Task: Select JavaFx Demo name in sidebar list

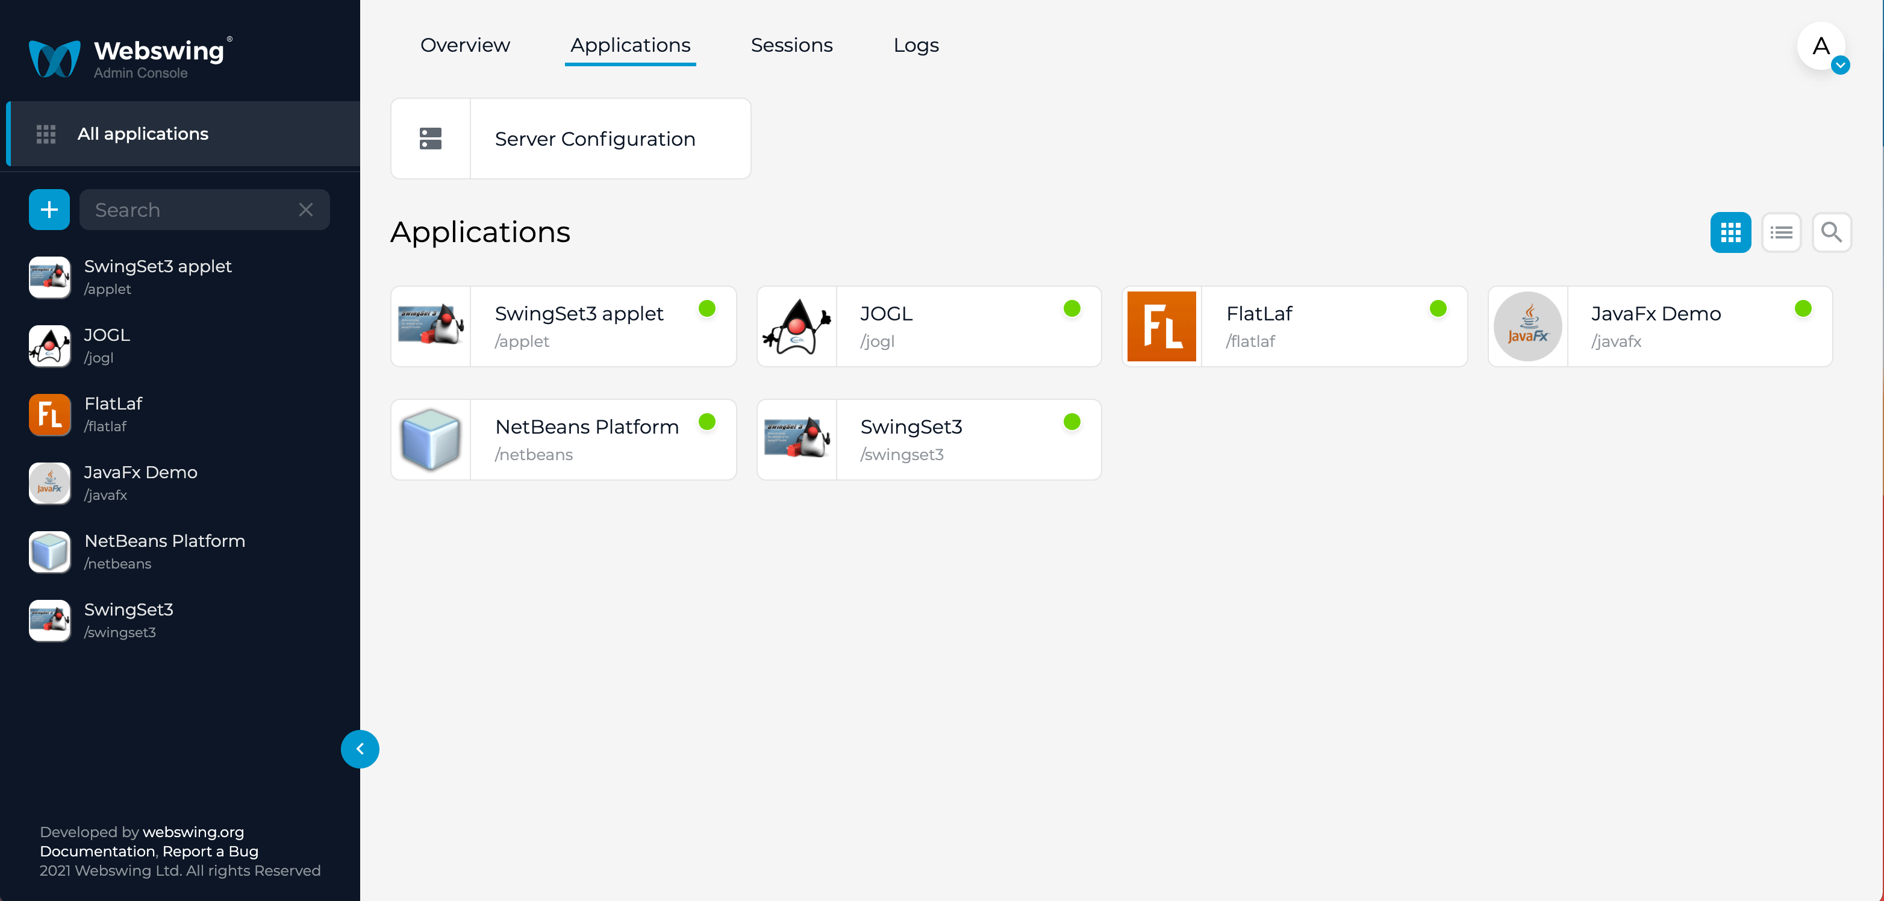Action: (x=141, y=472)
